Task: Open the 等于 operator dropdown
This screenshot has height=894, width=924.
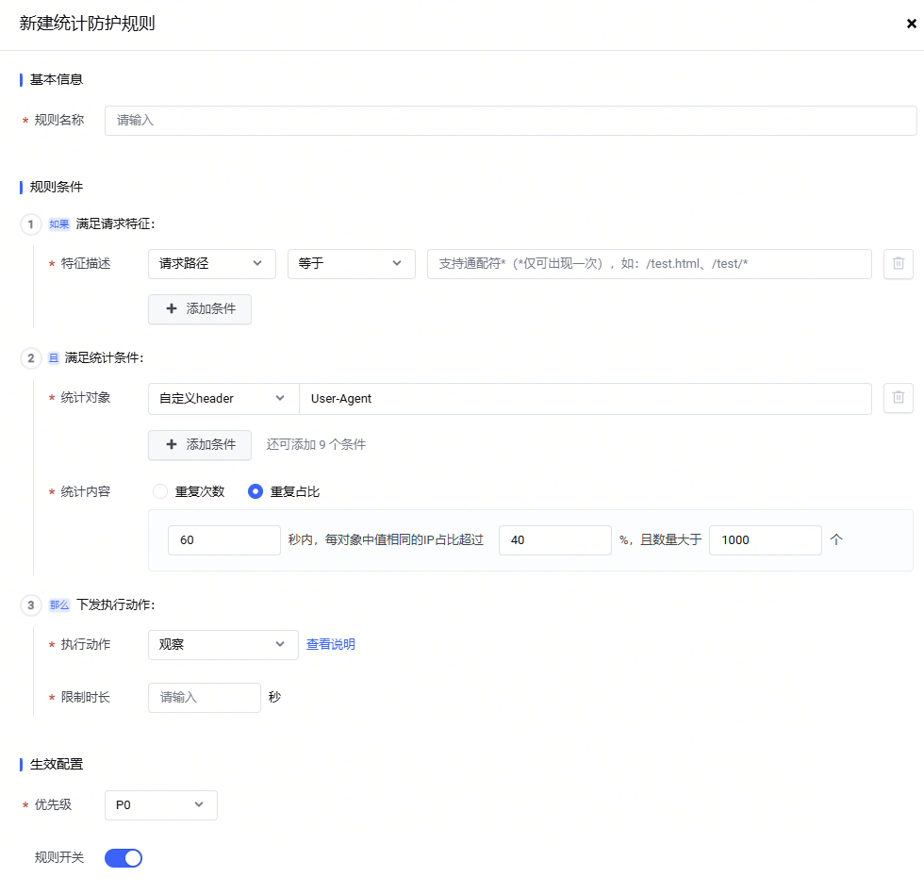Action: pos(351,264)
